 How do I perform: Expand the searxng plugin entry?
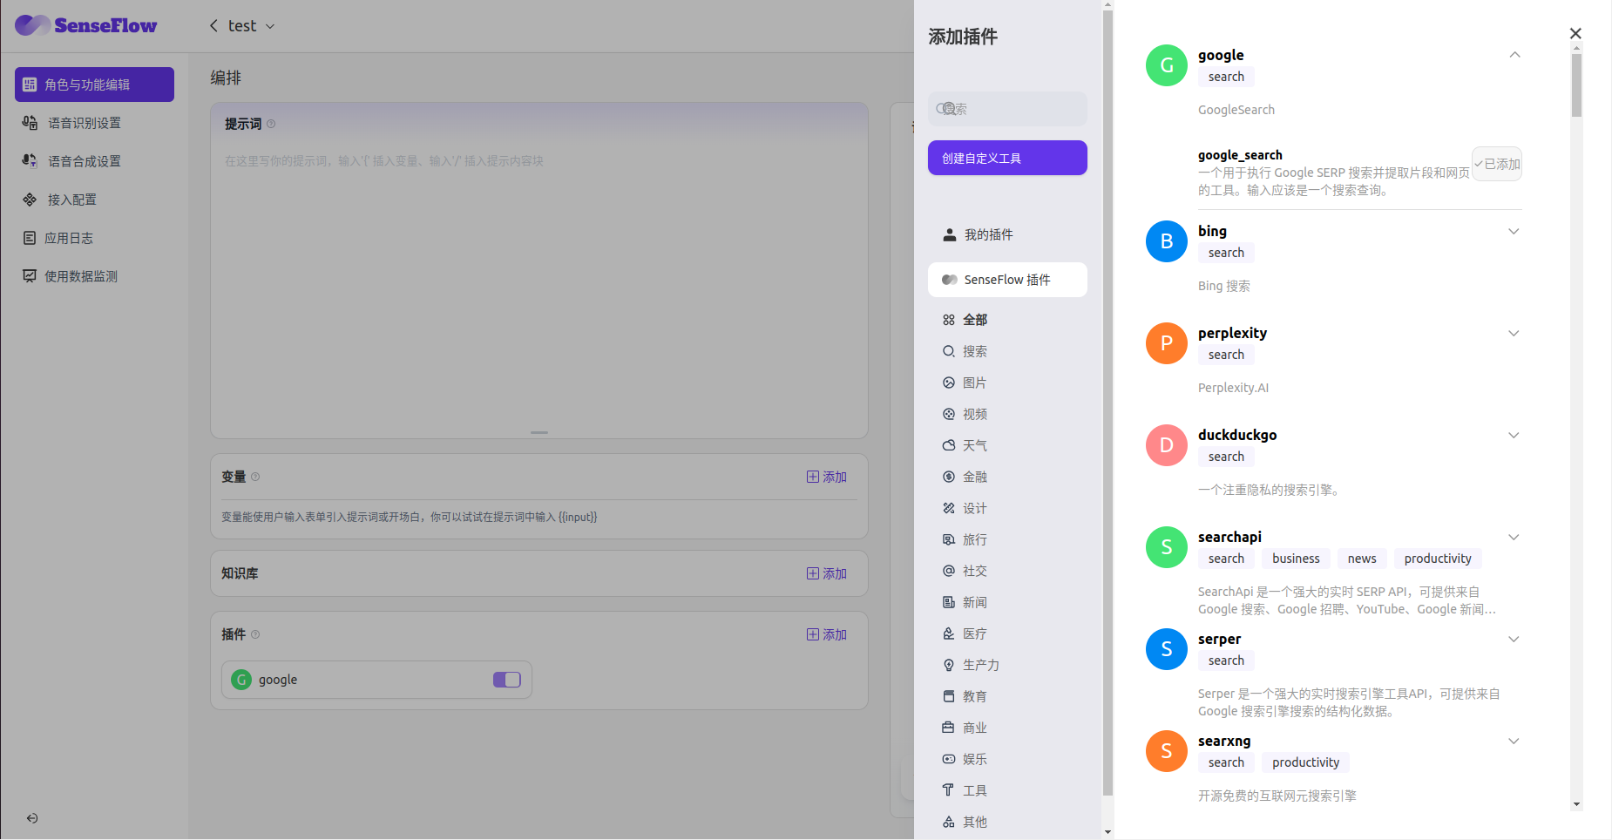[1514, 741]
